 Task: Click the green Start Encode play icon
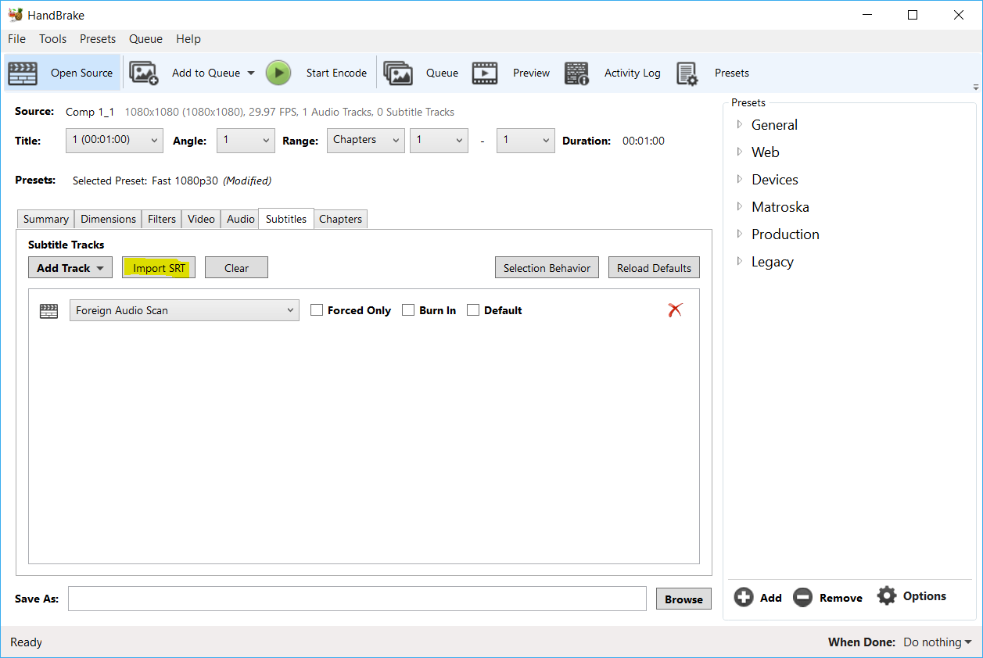click(278, 73)
